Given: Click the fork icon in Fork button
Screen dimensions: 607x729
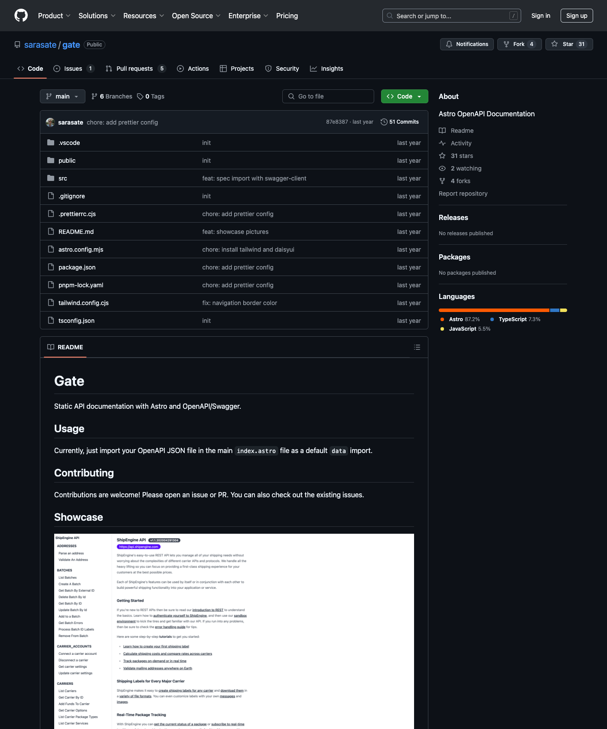Looking at the screenshot, I should click(x=506, y=44).
